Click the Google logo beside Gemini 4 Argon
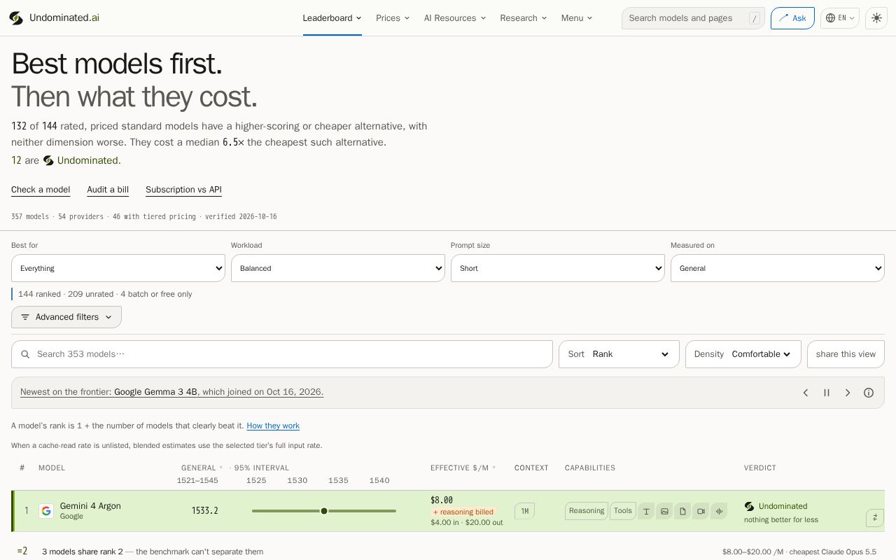896x560 pixels. click(46, 511)
